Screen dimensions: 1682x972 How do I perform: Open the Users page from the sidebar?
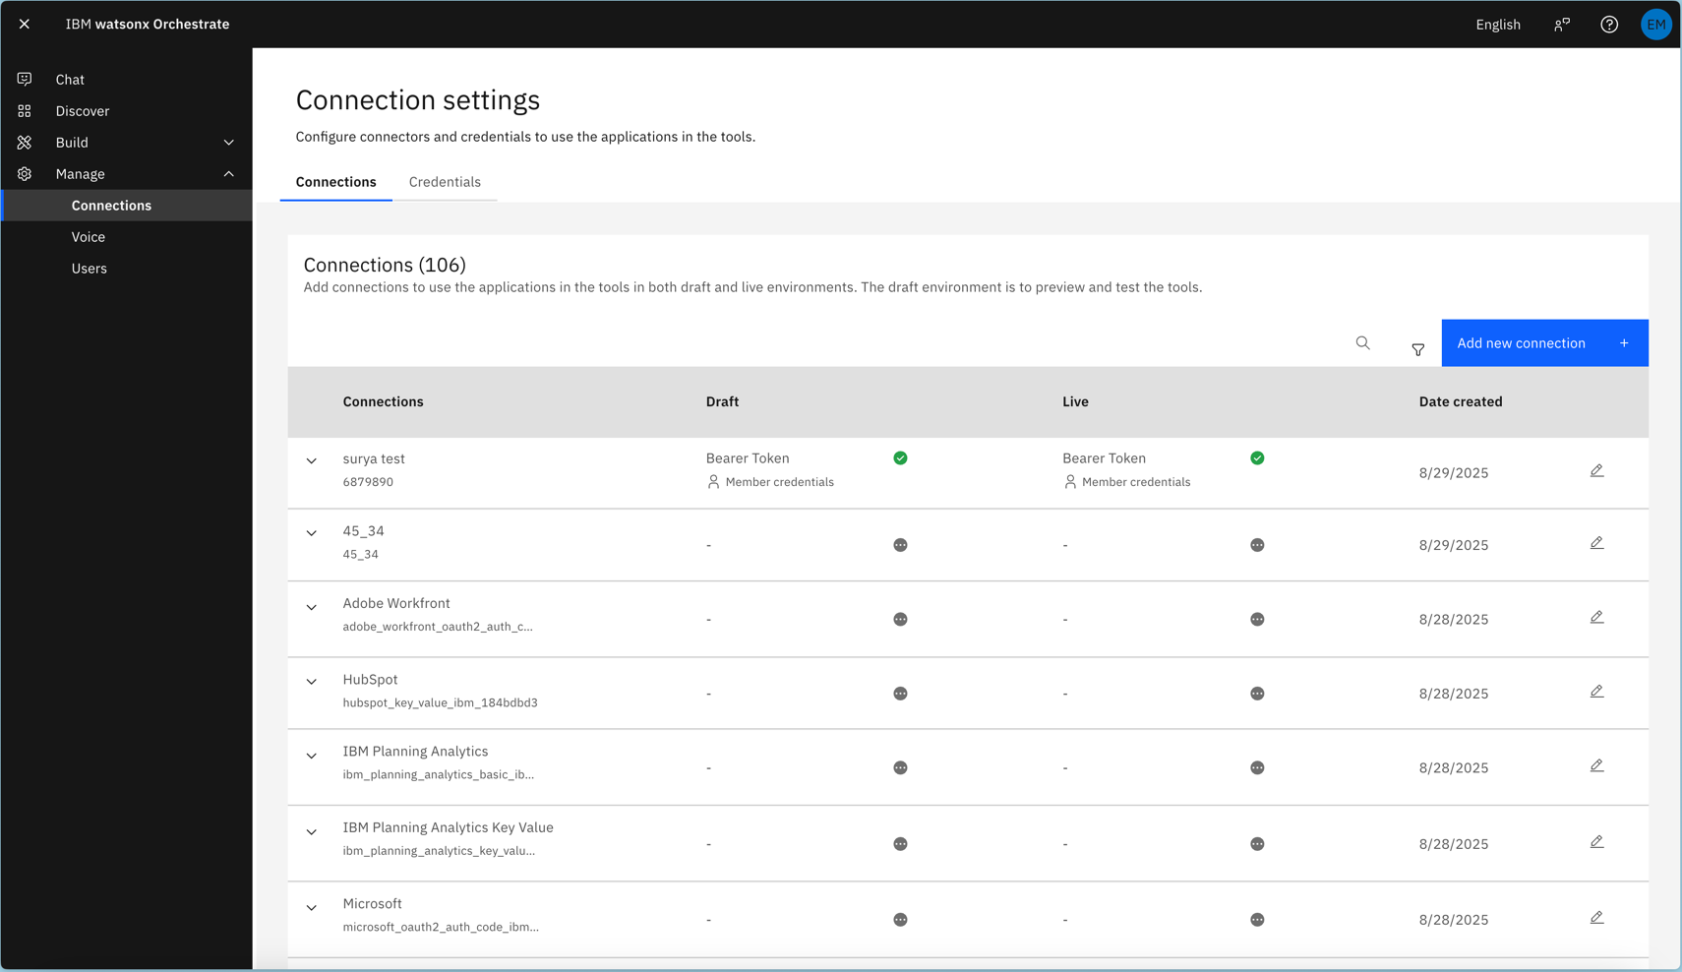point(90,268)
